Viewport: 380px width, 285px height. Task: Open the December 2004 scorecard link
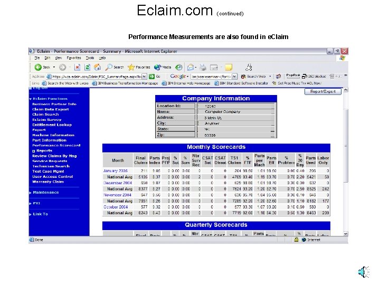coord(118,183)
